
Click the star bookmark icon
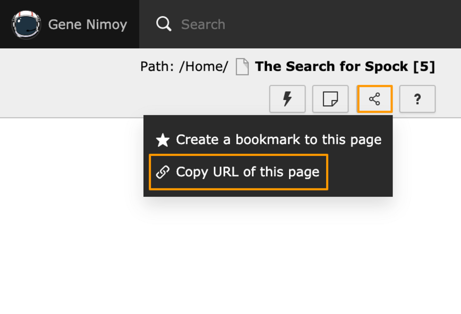tap(163, 140)
